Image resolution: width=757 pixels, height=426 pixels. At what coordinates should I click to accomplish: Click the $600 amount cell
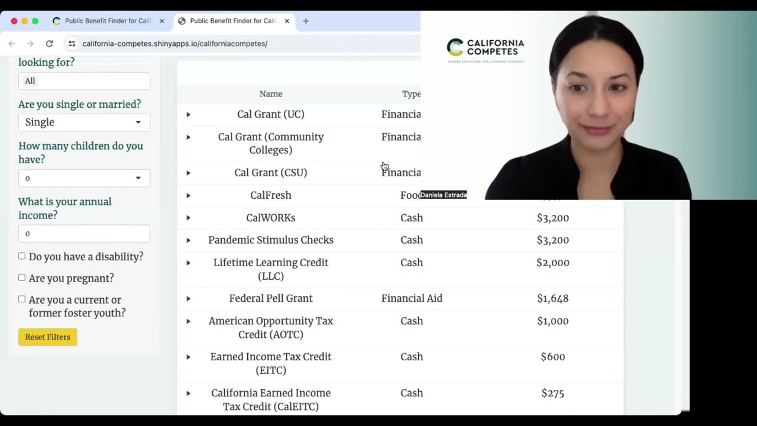point(553,357)
